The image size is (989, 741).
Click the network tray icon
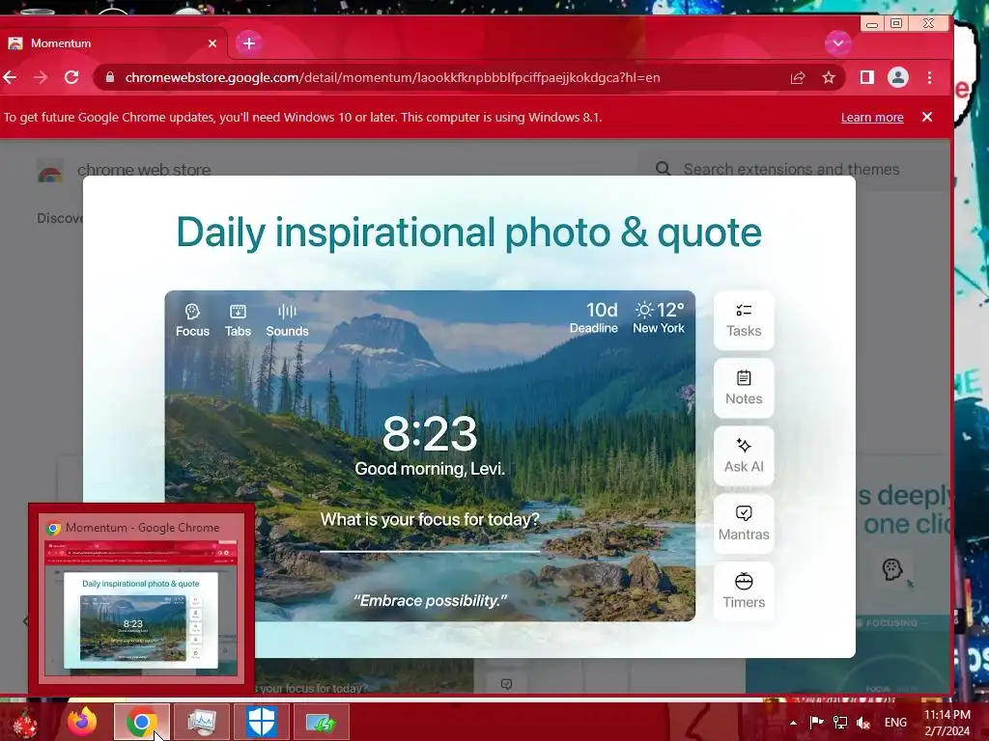pos(840,722)
